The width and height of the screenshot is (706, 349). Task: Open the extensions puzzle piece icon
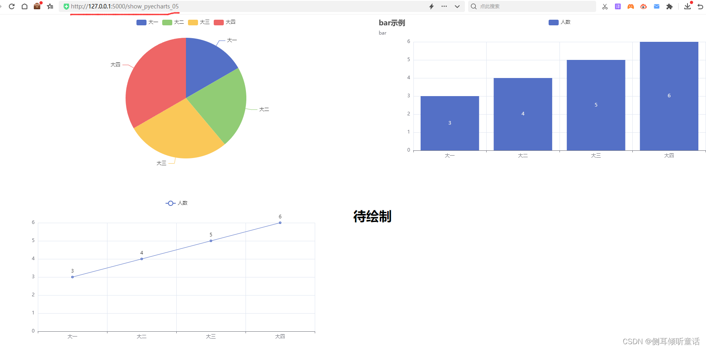[669, 6]
